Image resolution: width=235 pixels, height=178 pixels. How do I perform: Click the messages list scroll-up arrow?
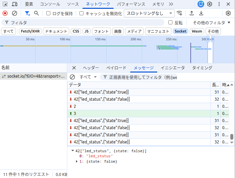click(x=232, y=85)
